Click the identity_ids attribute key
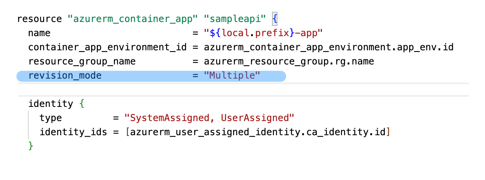 (x=73, y=132)
